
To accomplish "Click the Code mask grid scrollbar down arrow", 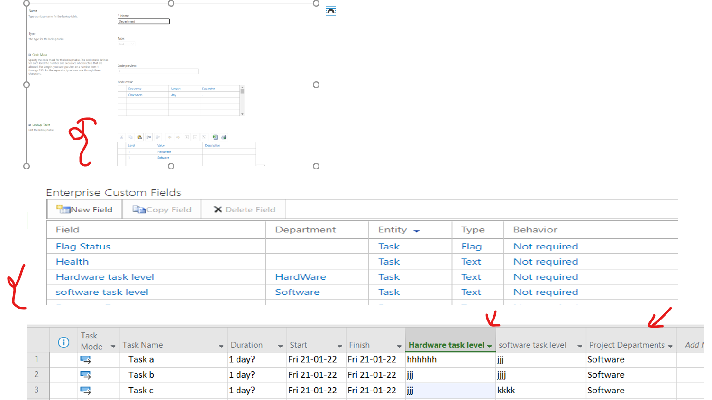I will 242,114.
